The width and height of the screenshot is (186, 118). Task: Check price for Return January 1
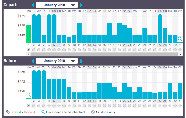pyautogui.click(x=29, y=95)
